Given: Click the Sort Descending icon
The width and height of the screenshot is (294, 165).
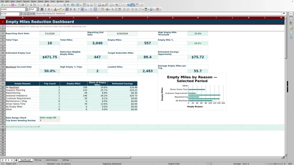Looking at the screenshot, I should [x=91, y=5].
